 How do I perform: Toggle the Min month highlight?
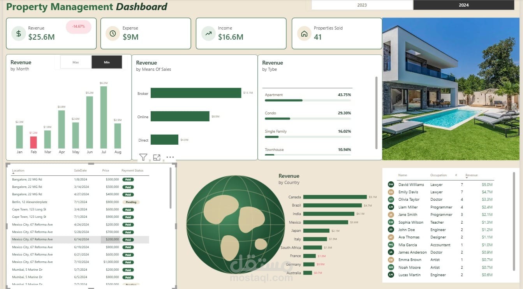[107, 62]
